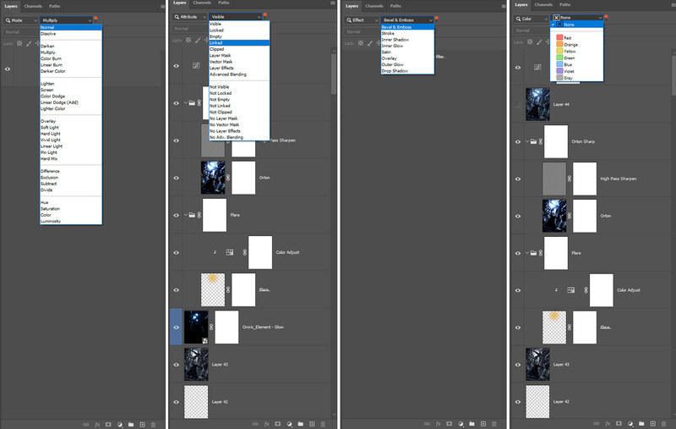676x429 pixels.
Task: Select High Pass Sharpen layer in Color-filter panel
Action: pos(619,179)
